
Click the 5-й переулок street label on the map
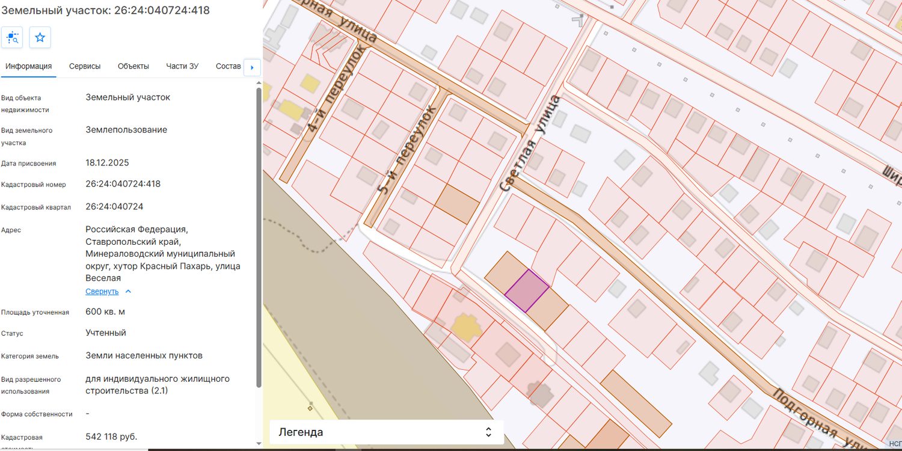406,150
